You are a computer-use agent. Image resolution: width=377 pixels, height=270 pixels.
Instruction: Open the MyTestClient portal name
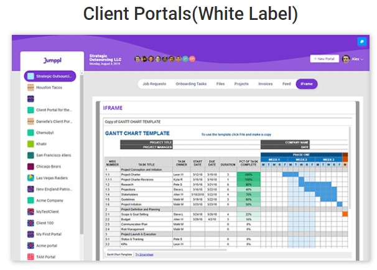[x=47, y=212]
